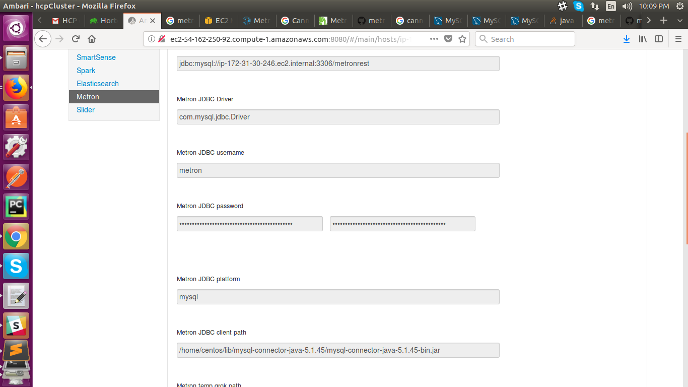This screenshot has width=688, height=387.
Task: Select Spark from the services list
Action: point(86,70)
